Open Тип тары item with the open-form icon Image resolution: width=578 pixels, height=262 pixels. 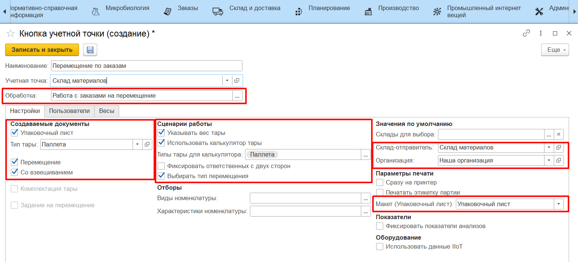147,144
